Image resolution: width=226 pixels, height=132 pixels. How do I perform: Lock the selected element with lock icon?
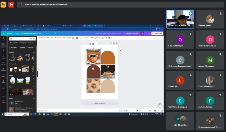point(109,38)
